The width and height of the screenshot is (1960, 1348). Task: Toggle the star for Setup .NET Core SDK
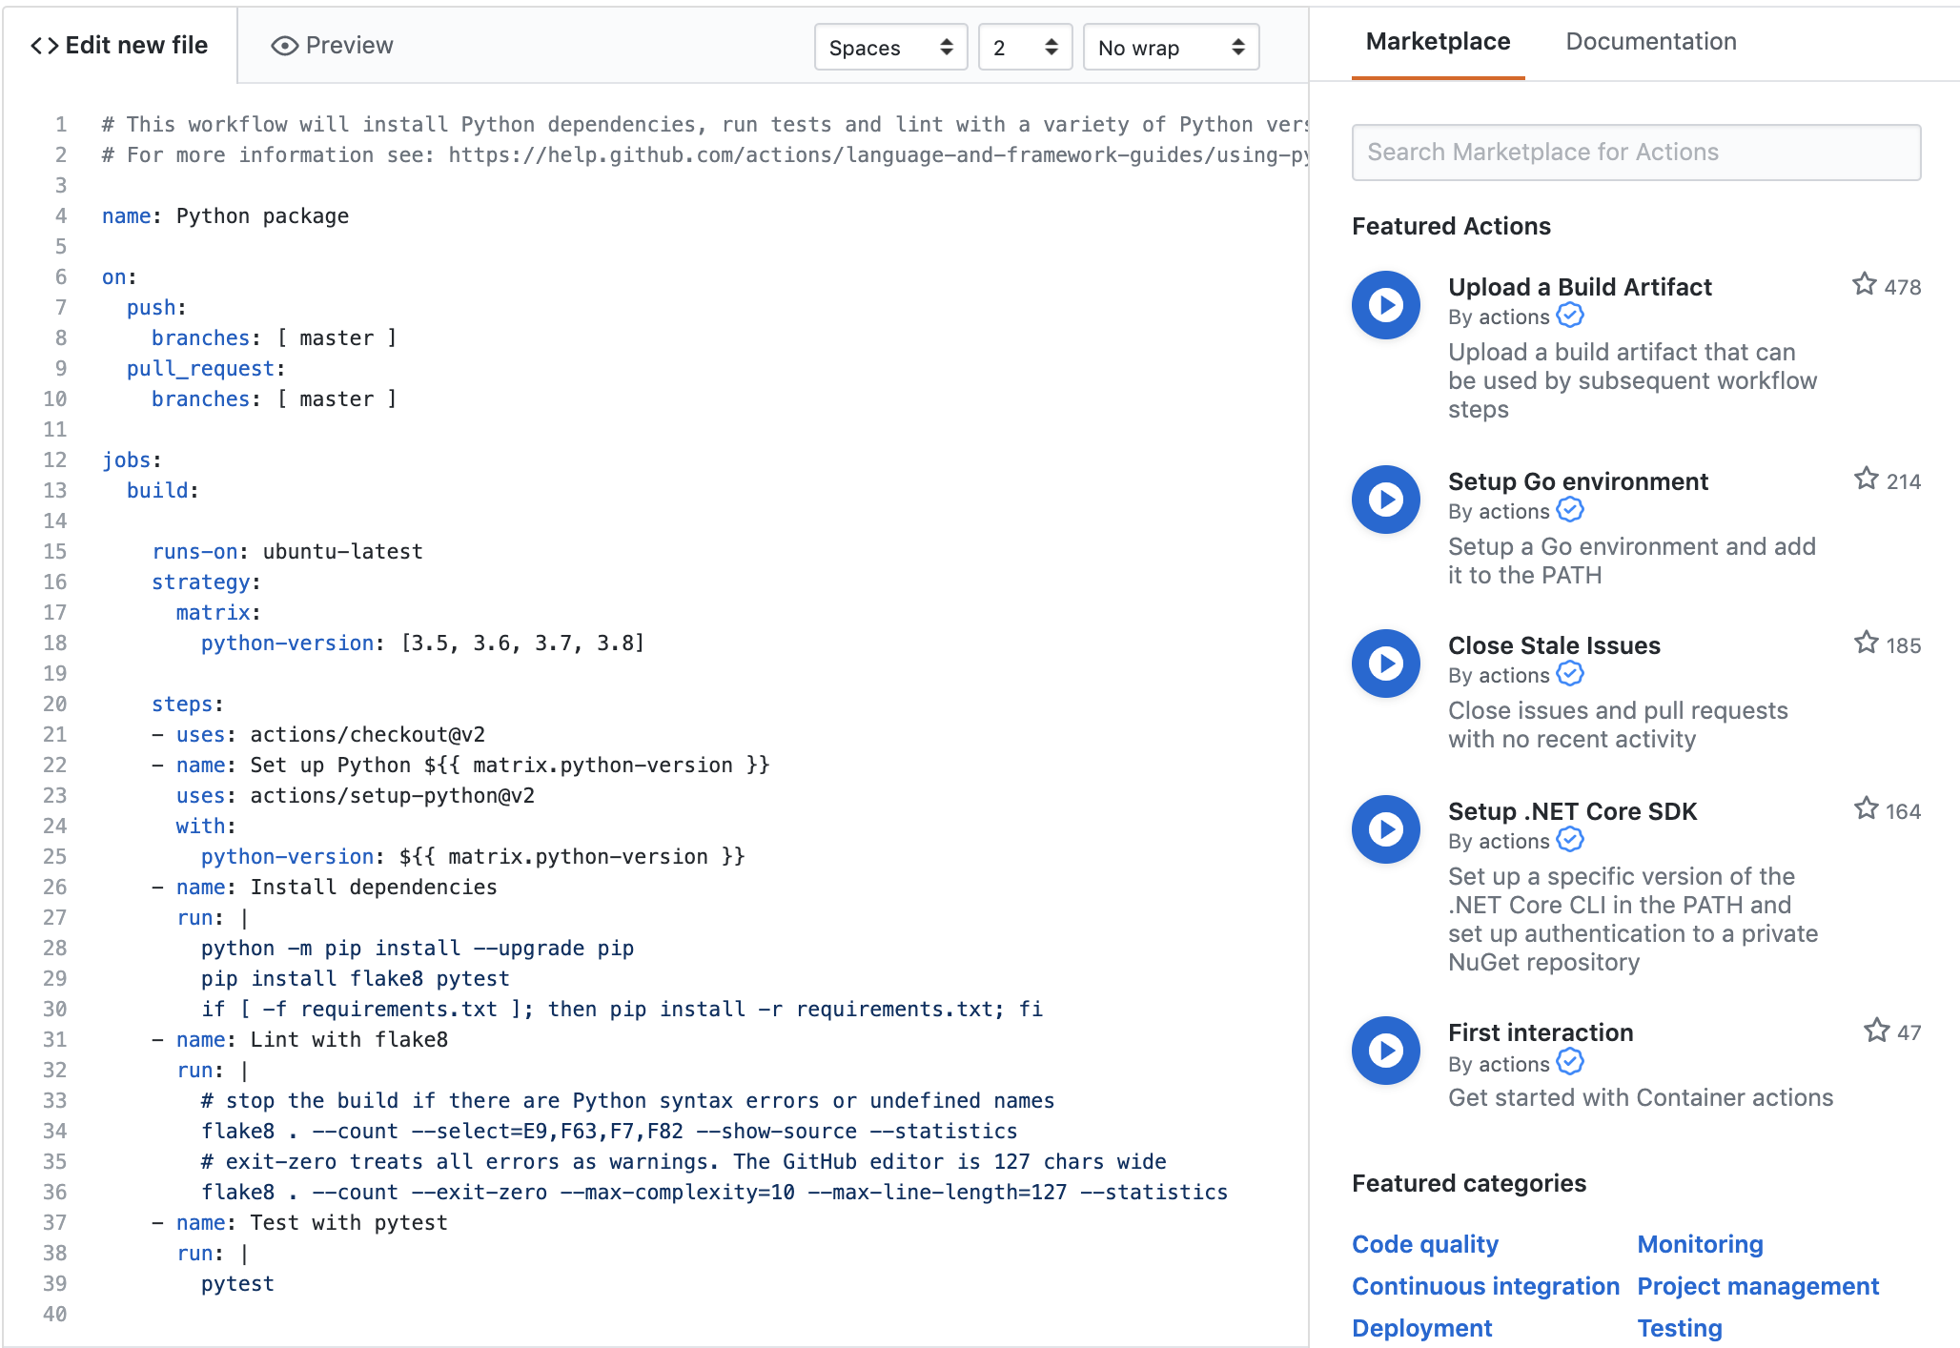coord(1866,809)
